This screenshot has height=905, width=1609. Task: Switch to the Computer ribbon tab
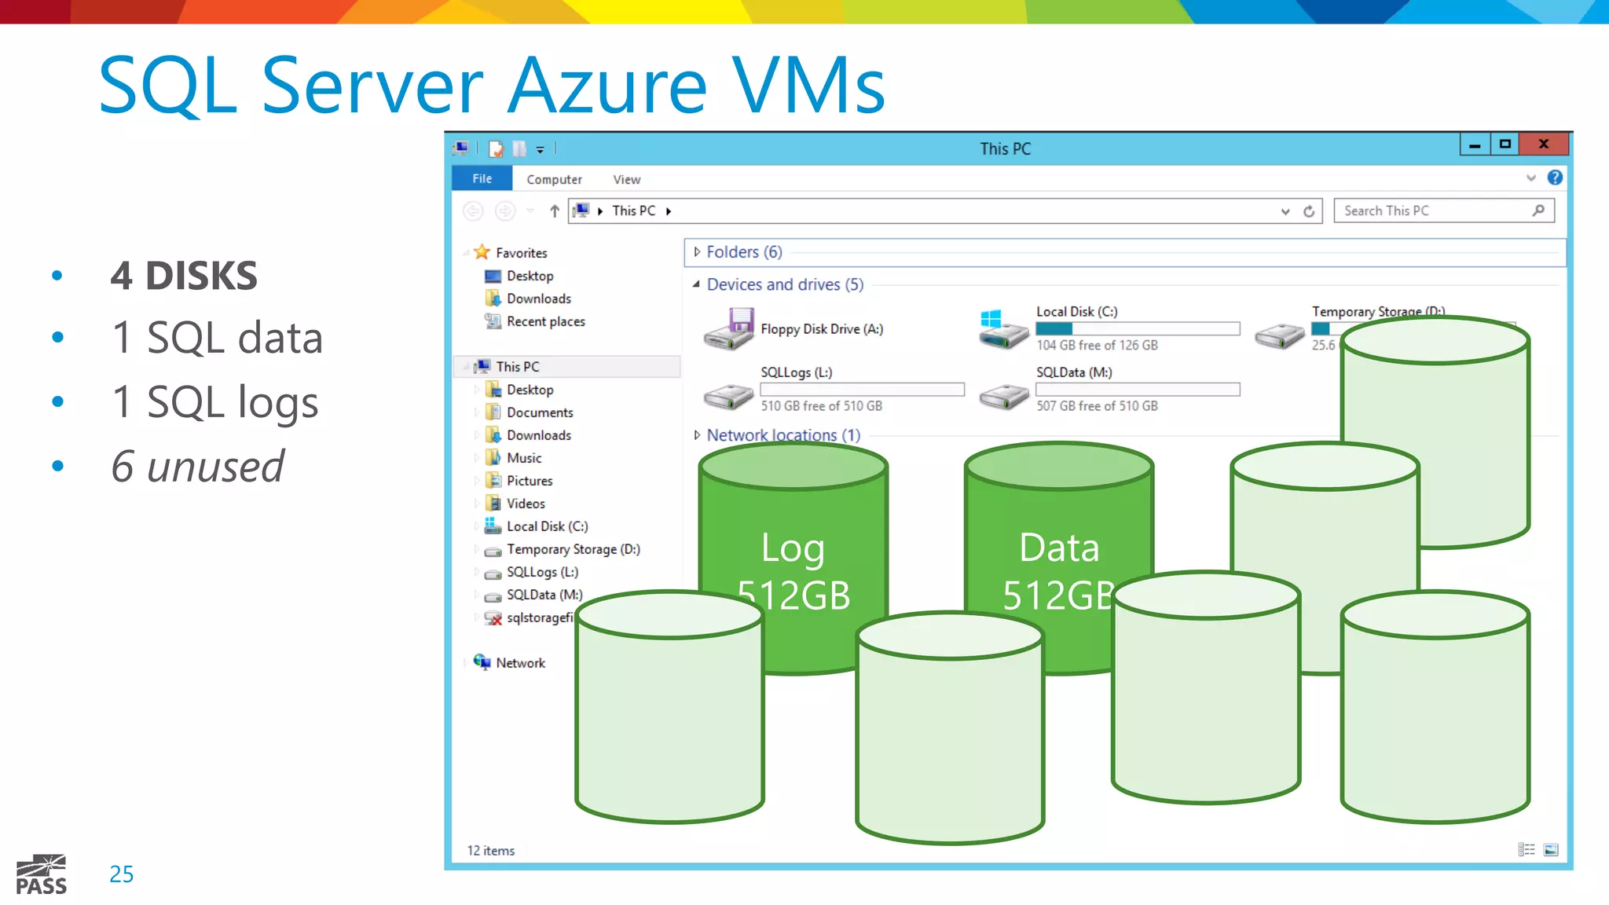coord(554,179)
